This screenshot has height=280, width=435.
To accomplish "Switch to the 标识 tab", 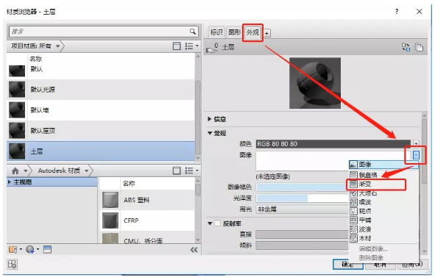I will coord(216,32).
